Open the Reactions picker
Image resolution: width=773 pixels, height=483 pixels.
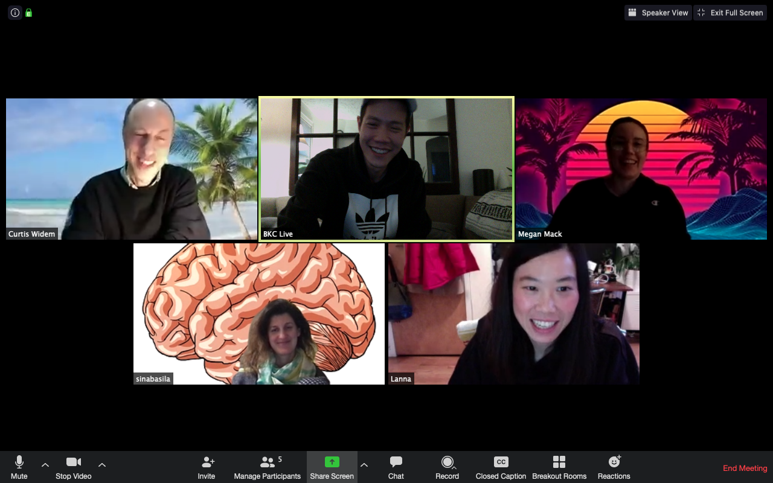pyautogui.click(x=614, y=467)
